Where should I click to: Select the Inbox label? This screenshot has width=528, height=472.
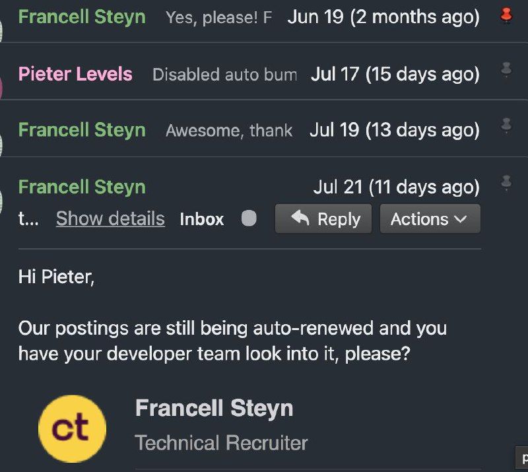202,219
